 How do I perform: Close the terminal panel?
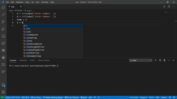click(173, 61)
